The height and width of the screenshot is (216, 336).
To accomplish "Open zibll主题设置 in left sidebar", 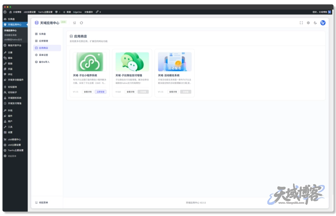I will pos(15,145).
